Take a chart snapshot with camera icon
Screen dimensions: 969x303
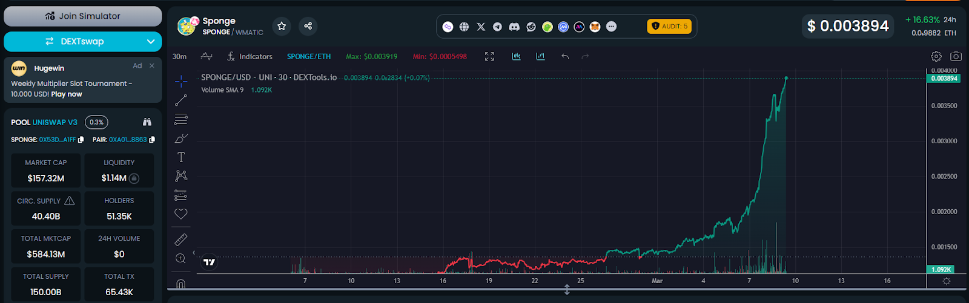click(956, 56)
